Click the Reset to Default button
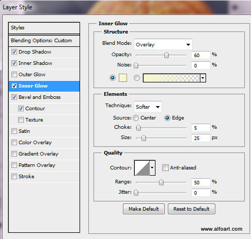The height and width of the screenshot is (239, 251). [x=192, y=209]
